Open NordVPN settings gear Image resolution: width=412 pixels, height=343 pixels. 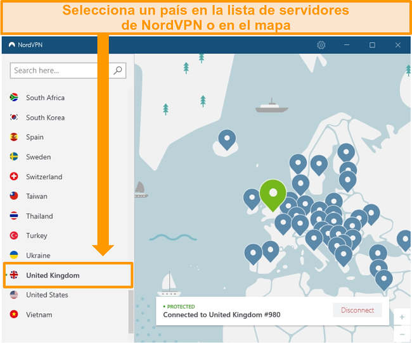tap(321, 45)
